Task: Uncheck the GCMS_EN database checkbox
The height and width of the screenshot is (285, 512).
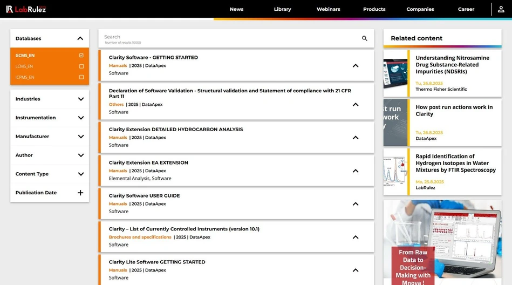Action: tap(81, 55)
